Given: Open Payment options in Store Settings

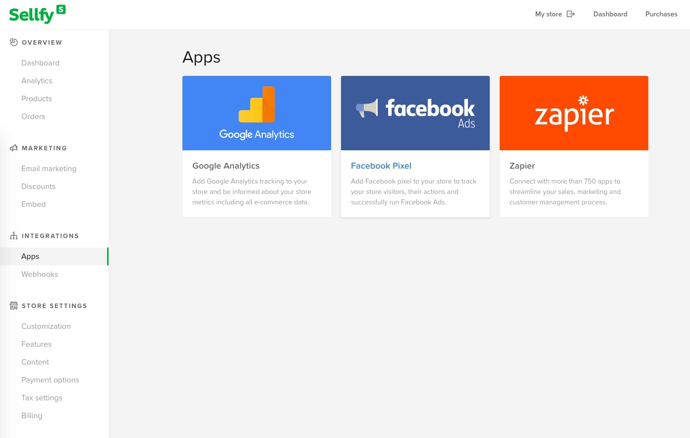Looking at the screenshot, I should [x=50, y=380].
